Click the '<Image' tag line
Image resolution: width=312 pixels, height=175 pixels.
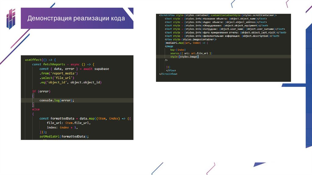pyautogui.click(x=169, y=46)
